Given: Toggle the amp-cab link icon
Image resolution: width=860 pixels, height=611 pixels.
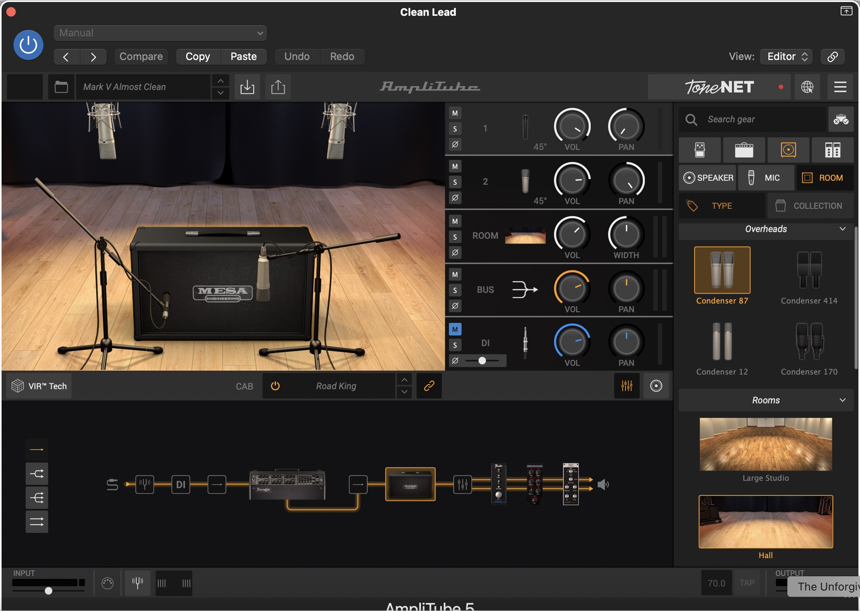Looking at the screenshot, I should (429, 386).
